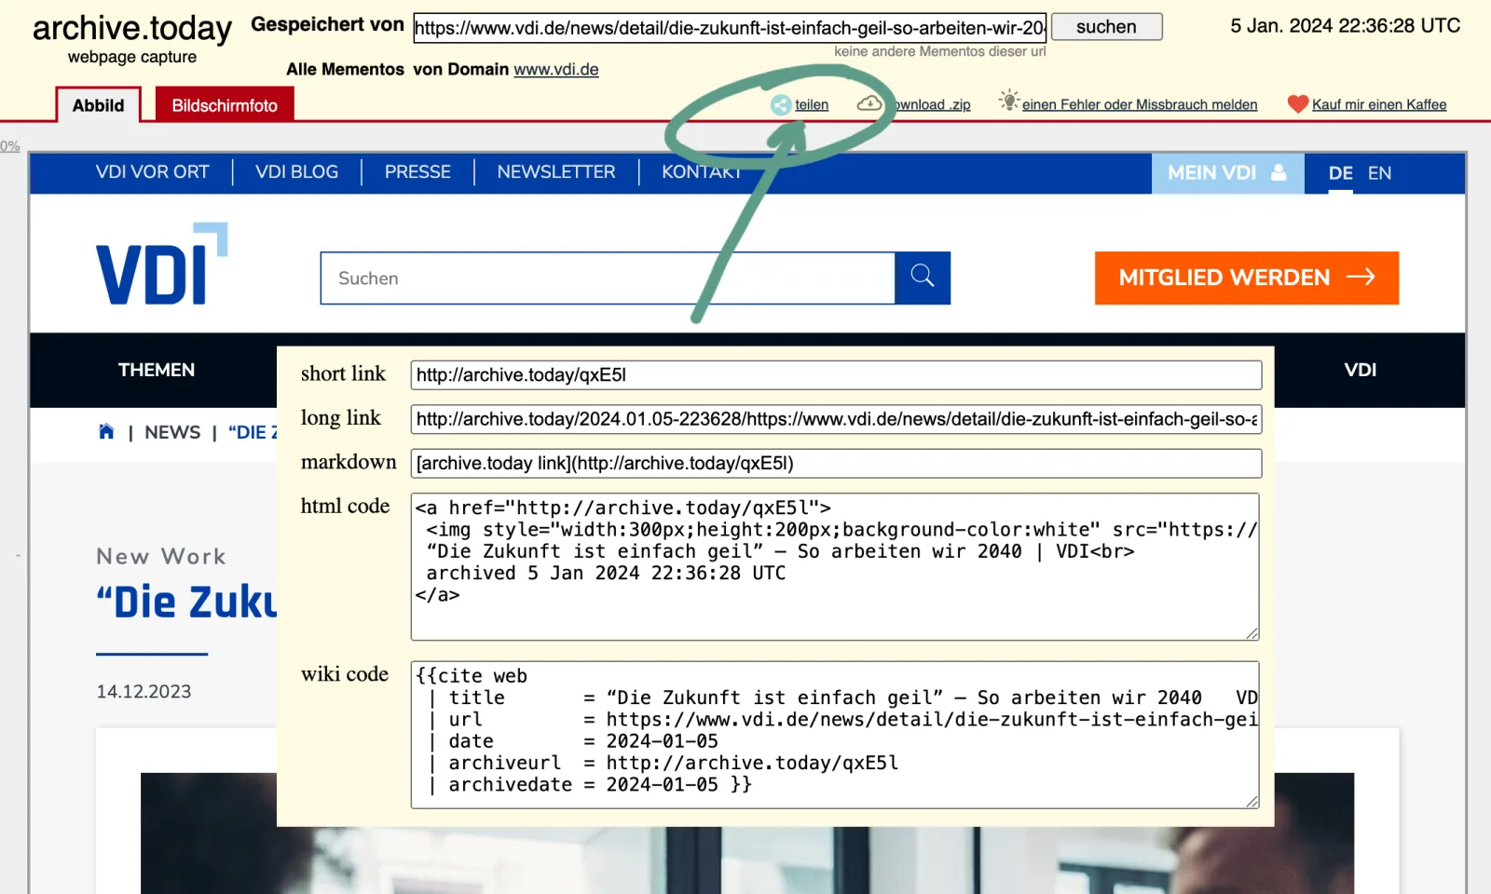1491x894 pixels.
Task: Click the long link field
Action: [837, 419]
